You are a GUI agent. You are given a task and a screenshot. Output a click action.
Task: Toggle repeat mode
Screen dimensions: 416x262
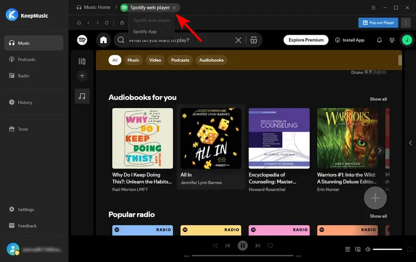(x=270, y=245)
